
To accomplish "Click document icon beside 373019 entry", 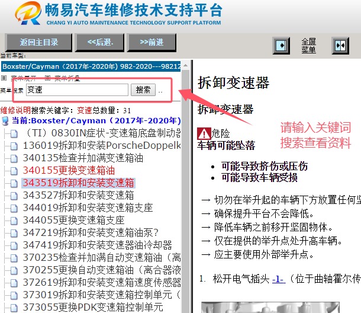I will click(x=14, y=296).
